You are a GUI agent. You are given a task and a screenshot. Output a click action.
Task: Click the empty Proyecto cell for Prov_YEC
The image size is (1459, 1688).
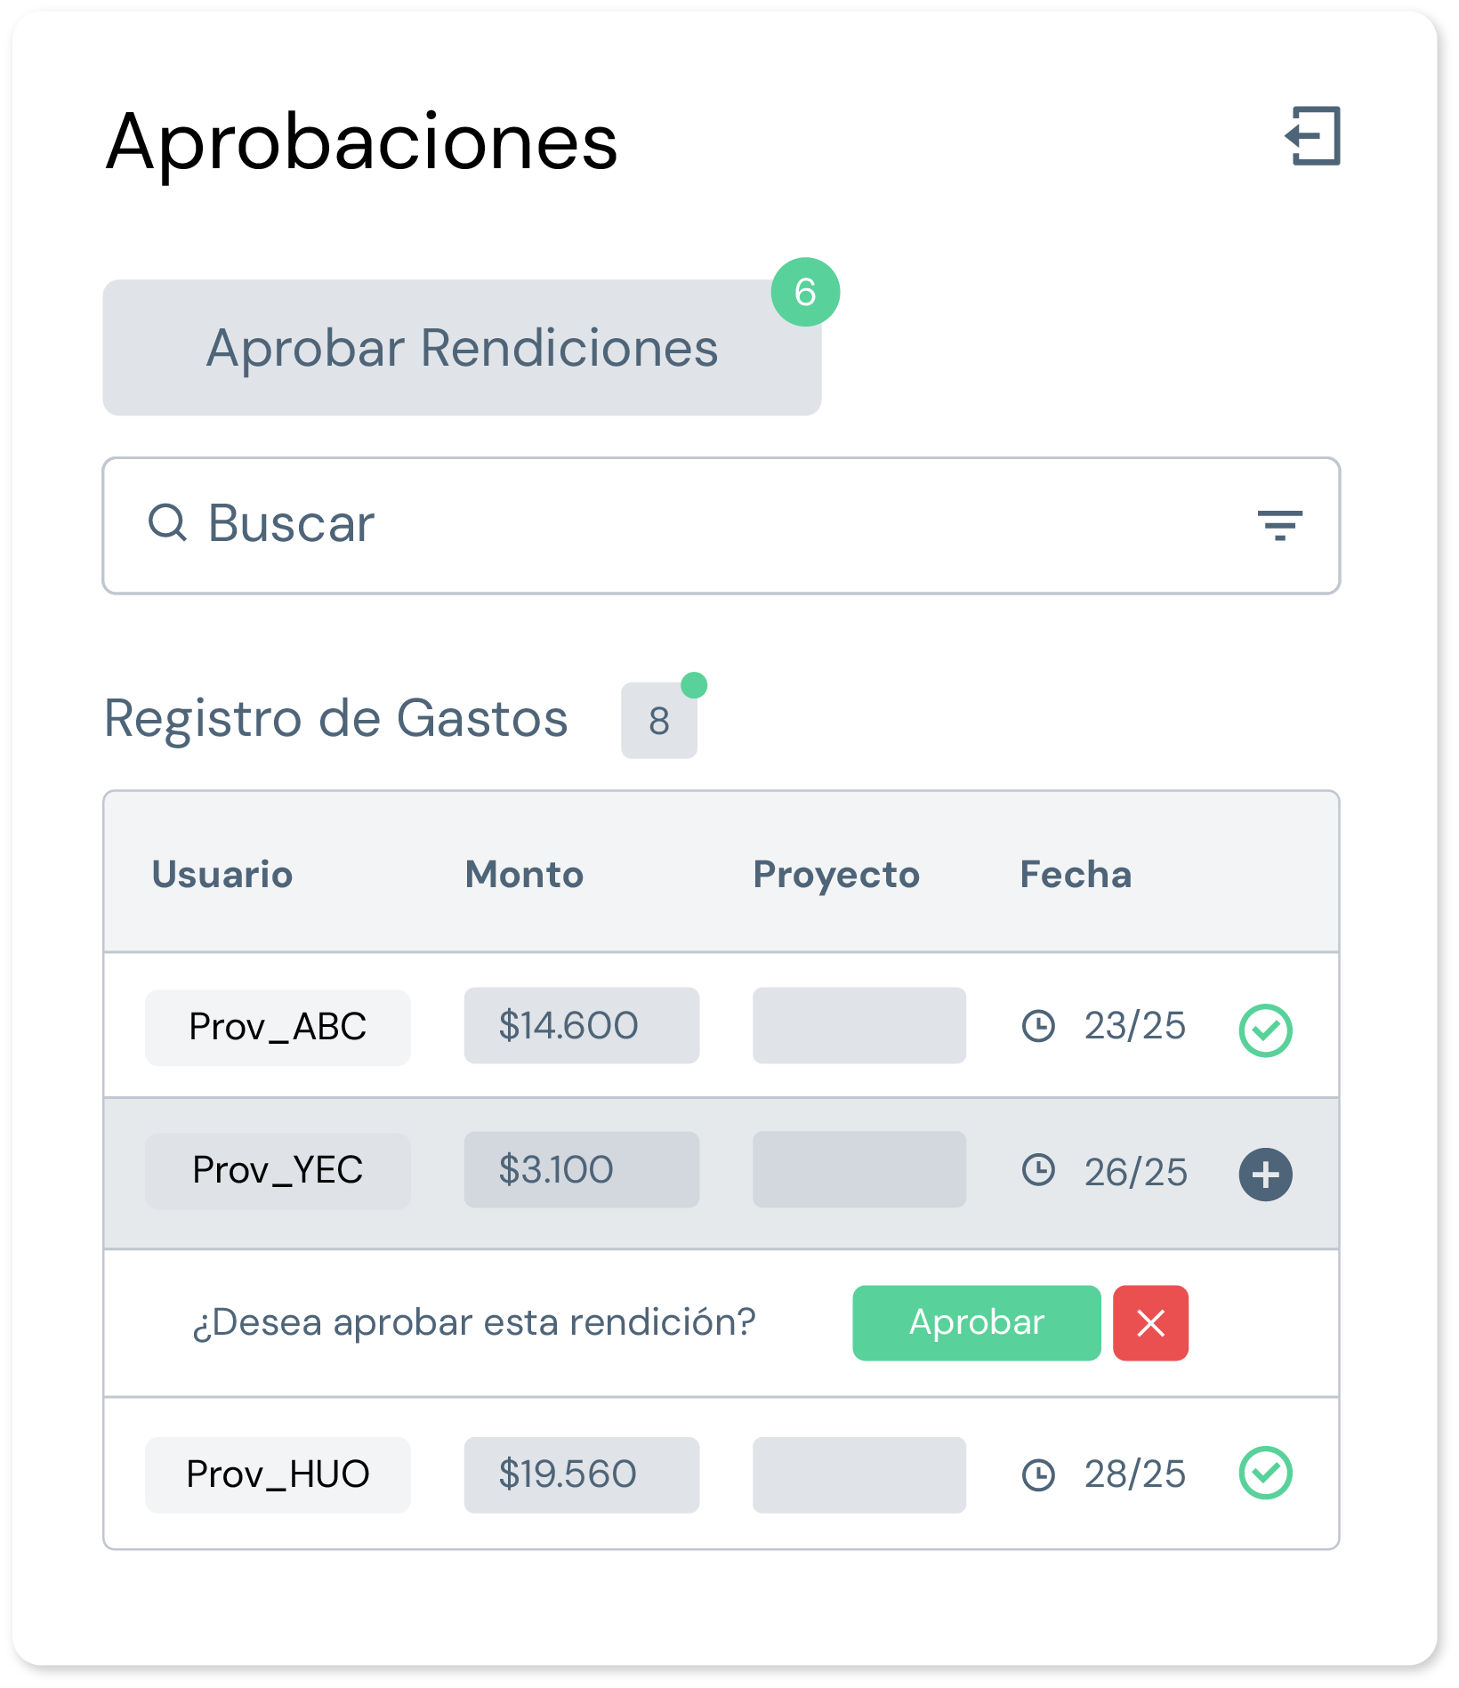coord(858,1169)
